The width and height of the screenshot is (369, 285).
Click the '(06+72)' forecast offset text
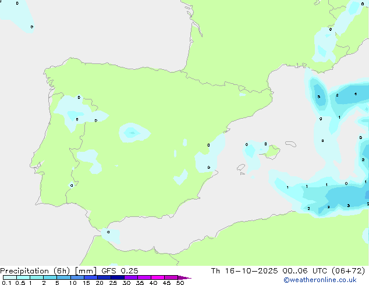tap(349, 271)
